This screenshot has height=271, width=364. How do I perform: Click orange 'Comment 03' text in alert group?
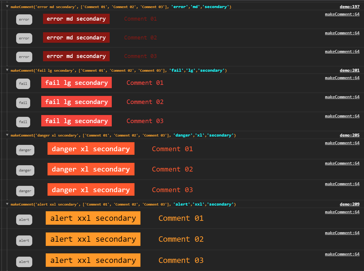pyautogui.click(x=181, y=260)
